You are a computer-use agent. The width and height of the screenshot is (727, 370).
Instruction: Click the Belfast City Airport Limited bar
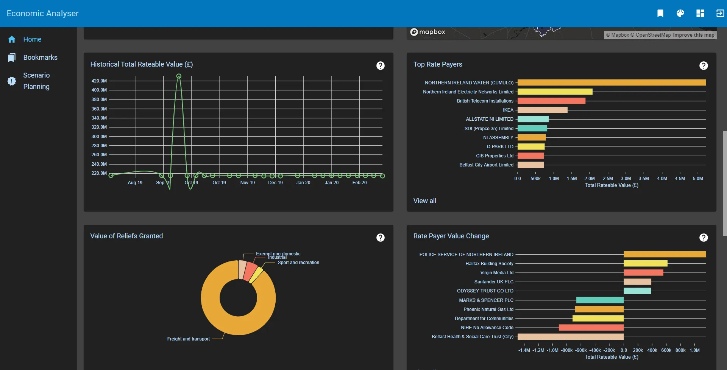pyautogui.click(x=531, y=165)
